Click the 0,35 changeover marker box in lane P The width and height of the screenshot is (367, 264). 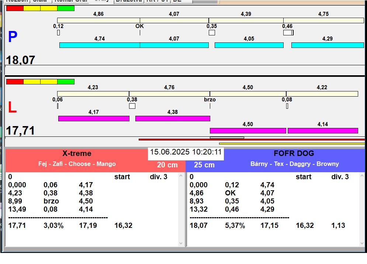click(212, 32)
